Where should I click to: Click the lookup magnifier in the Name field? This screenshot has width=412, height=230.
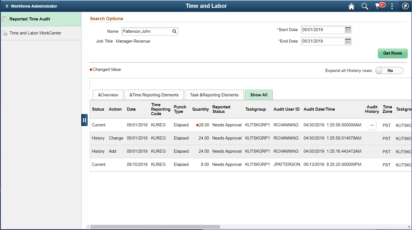tap(174, 31)
